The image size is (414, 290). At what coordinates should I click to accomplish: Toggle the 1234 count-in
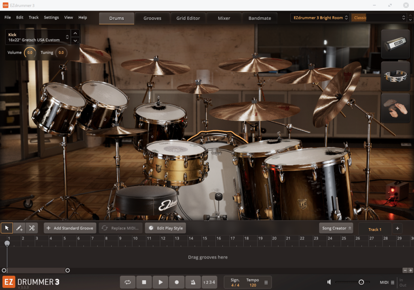[209, 282]
